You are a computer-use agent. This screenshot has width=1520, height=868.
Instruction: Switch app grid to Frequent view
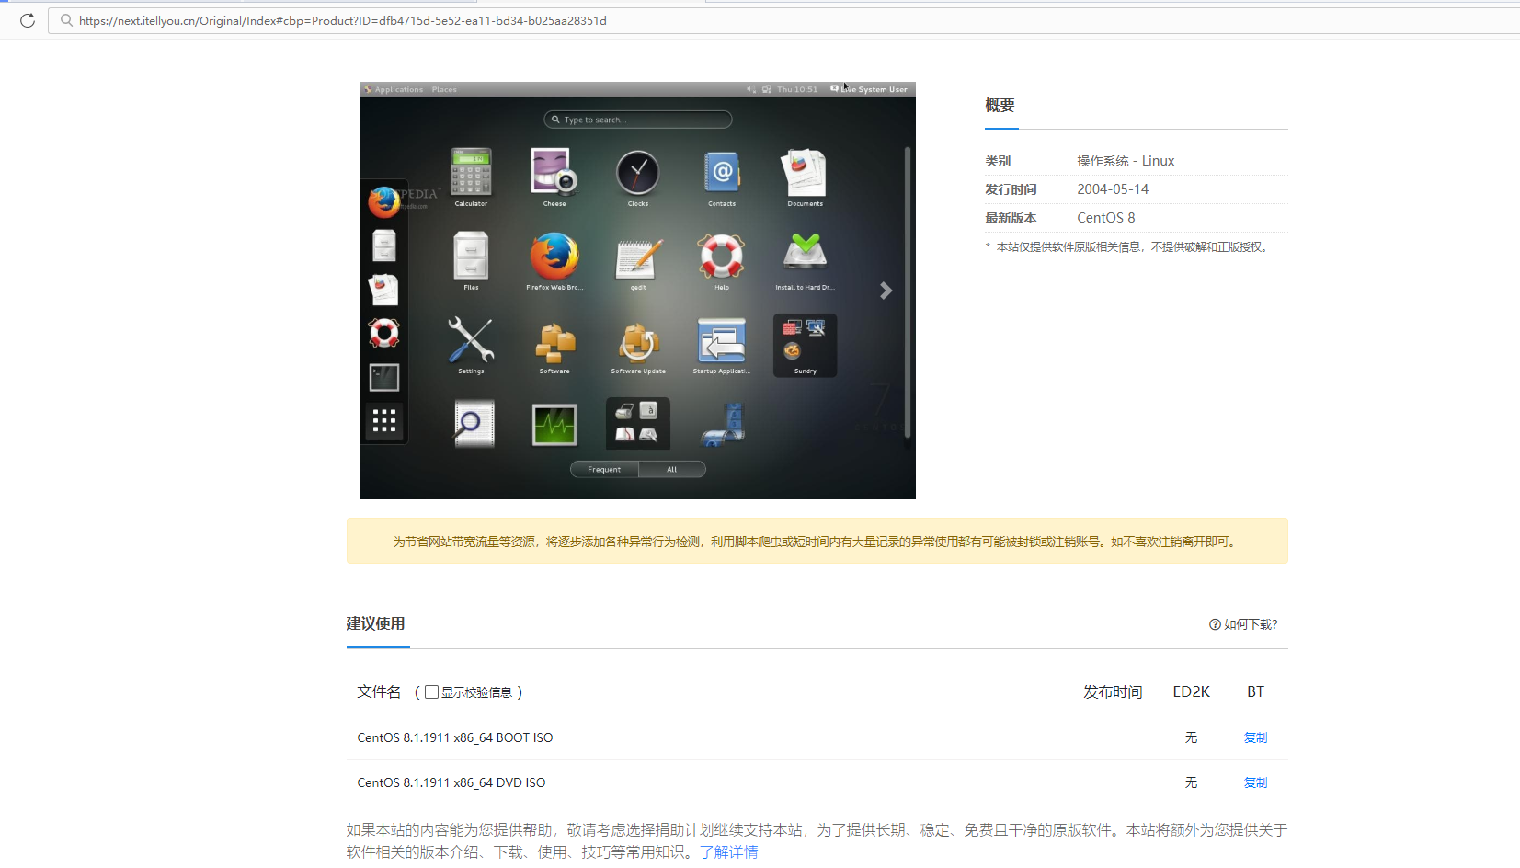(603, 469)
